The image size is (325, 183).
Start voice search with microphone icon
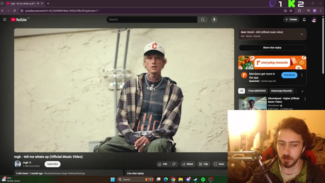214,19
